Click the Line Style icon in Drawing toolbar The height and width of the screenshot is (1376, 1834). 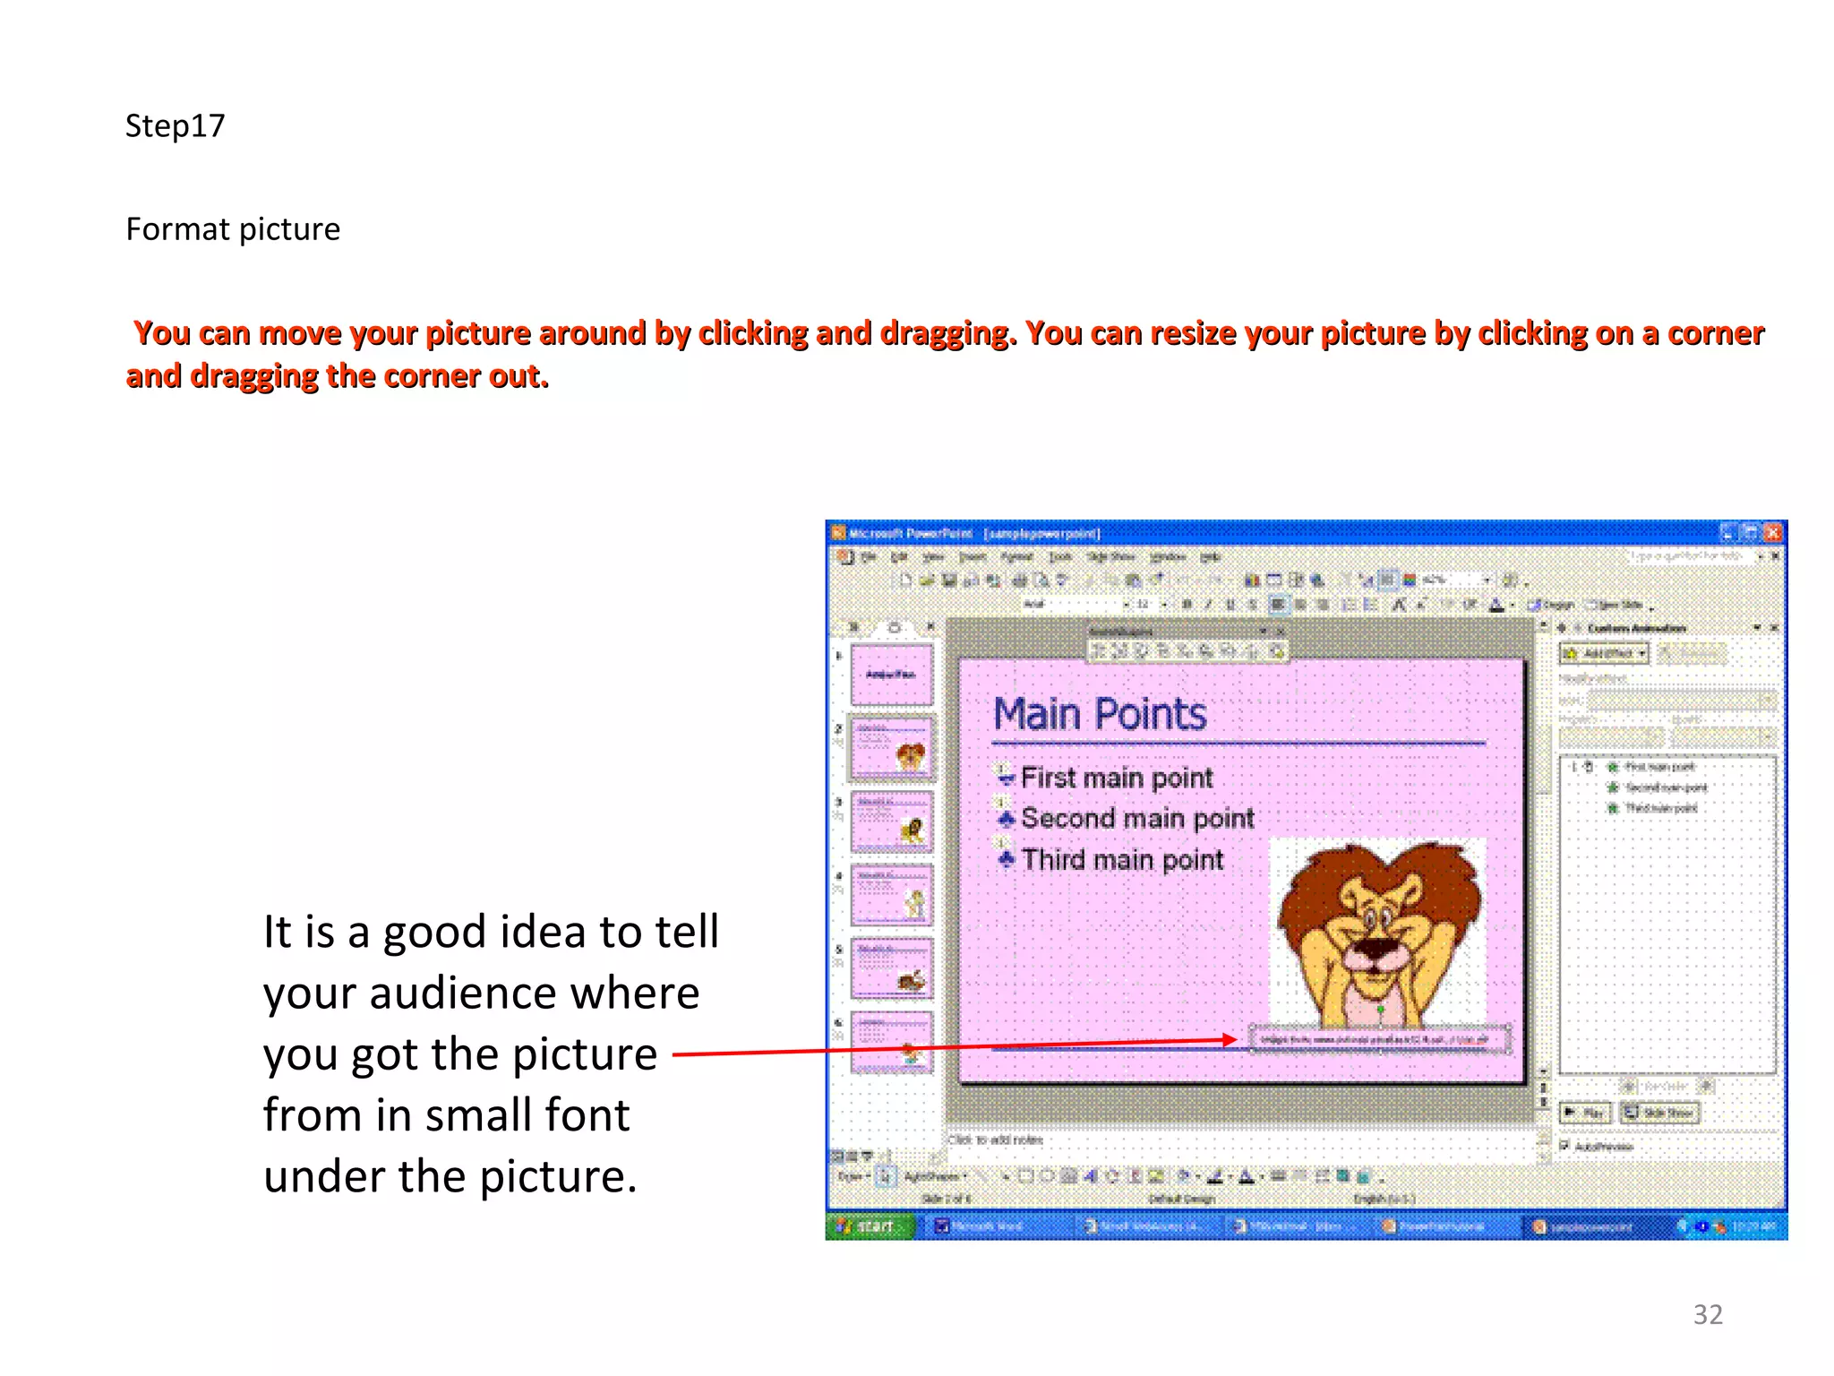pos(1276,1176)
